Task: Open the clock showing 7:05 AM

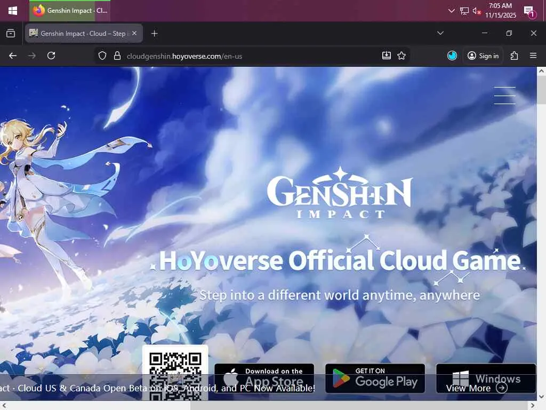Action: [x=500, y=11]
